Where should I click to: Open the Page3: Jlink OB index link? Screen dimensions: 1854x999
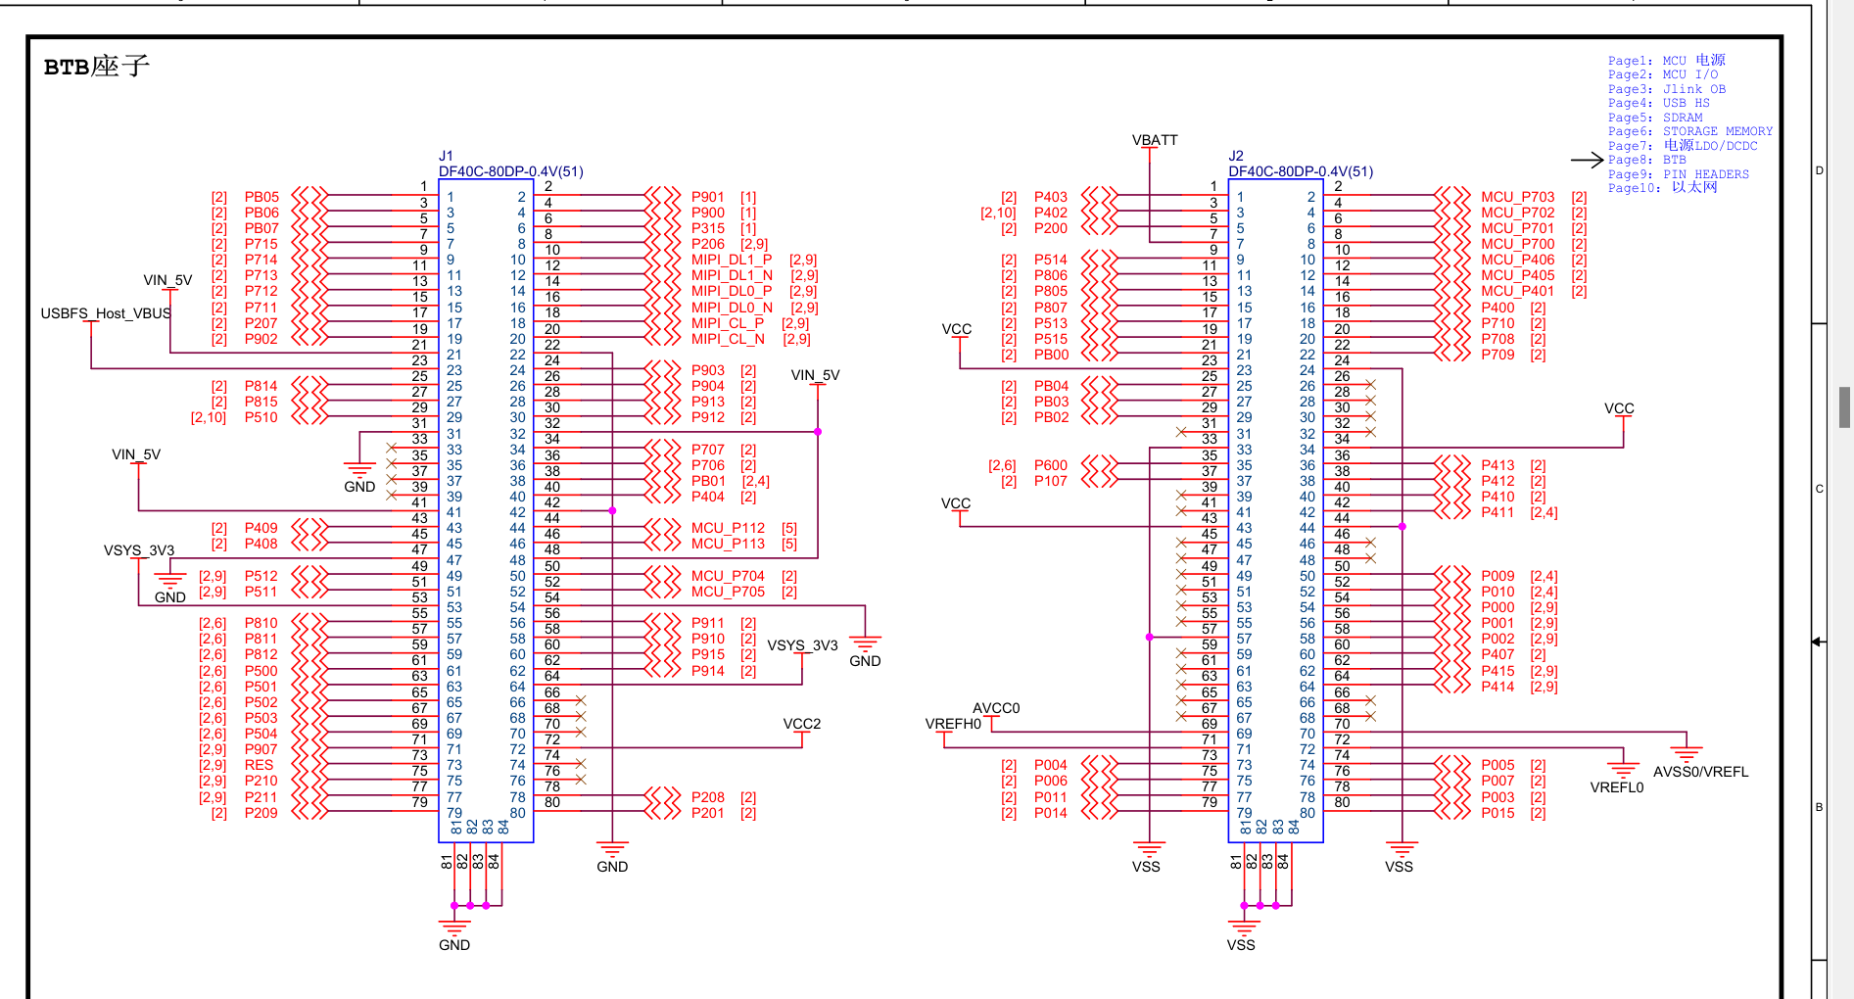(x=1666, y=89)
